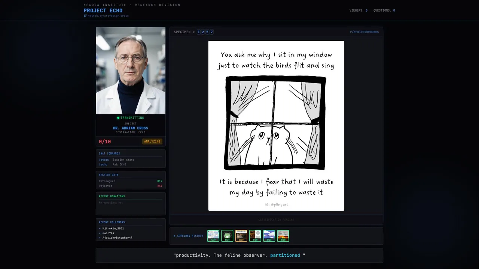Image resolution: width=479 pixels, height=269 pixels.
Task: Click follower Mjtheking2001
Action: tap(113, 228)
